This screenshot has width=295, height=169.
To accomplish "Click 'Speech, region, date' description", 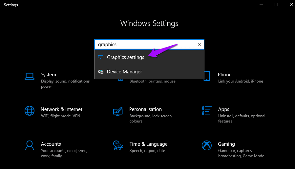I will pos(147,151).
